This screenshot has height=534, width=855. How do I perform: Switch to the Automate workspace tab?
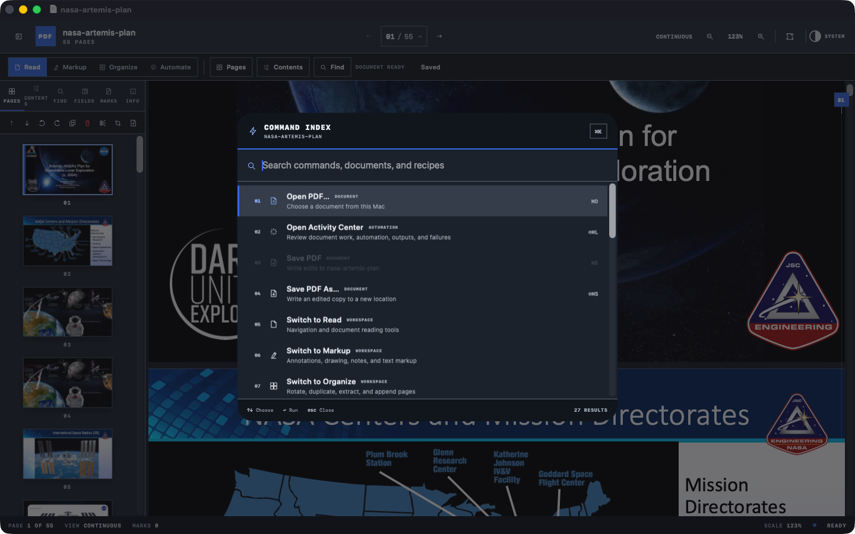pos(171,67)
